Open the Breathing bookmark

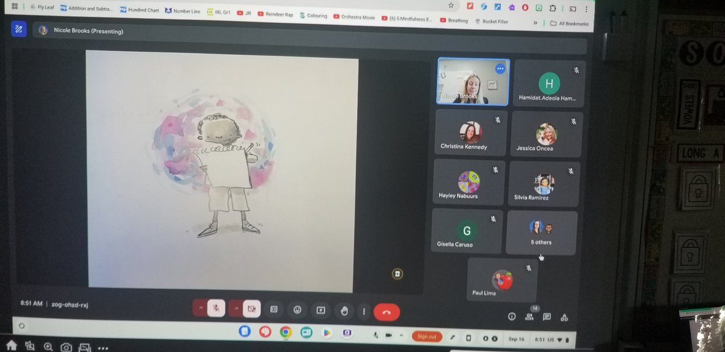(454, 20)
